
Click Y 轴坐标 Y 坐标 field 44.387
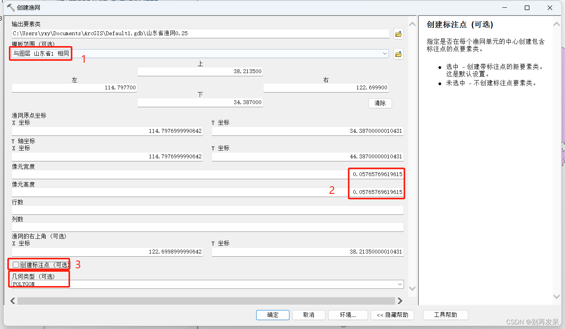pyautogui.click(x=308, y=156)
